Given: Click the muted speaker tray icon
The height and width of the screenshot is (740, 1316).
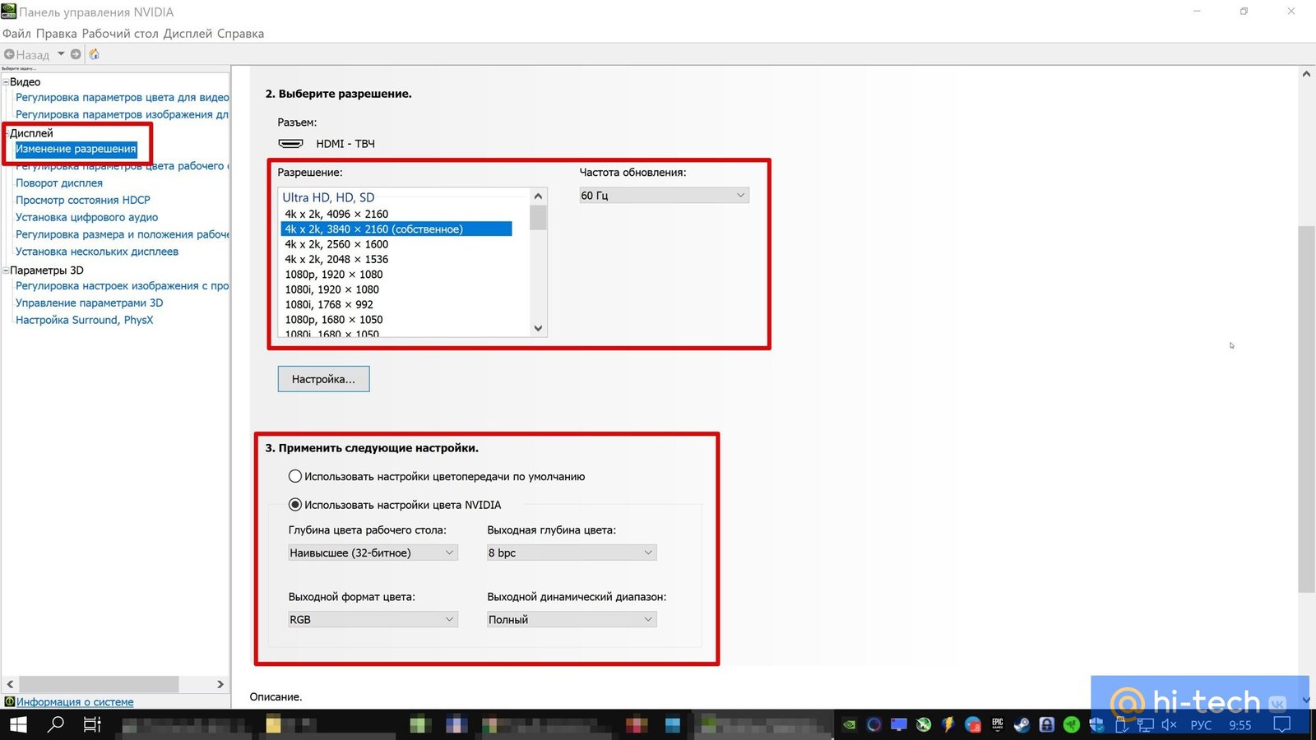Looking at the screenshot, I should coord(1169,724).
